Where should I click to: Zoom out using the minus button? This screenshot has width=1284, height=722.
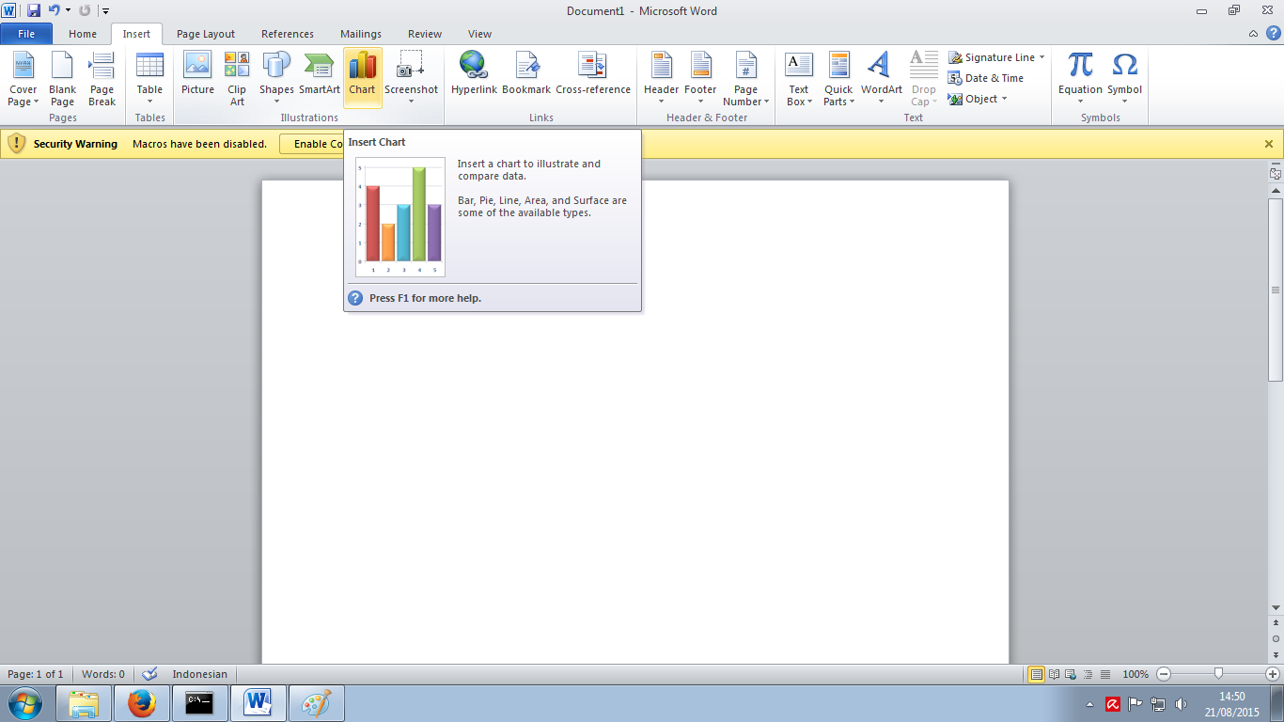[x=1164, y=674]
